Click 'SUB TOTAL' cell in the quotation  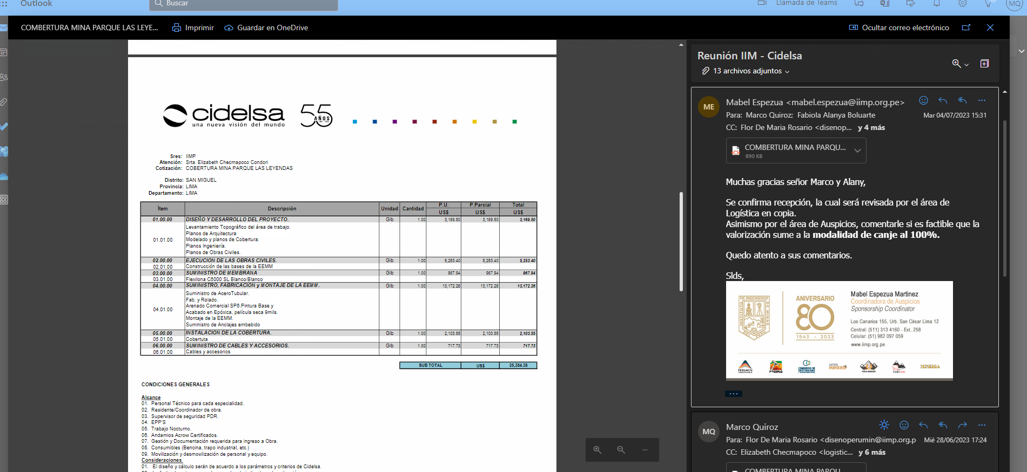pos(430,365)
